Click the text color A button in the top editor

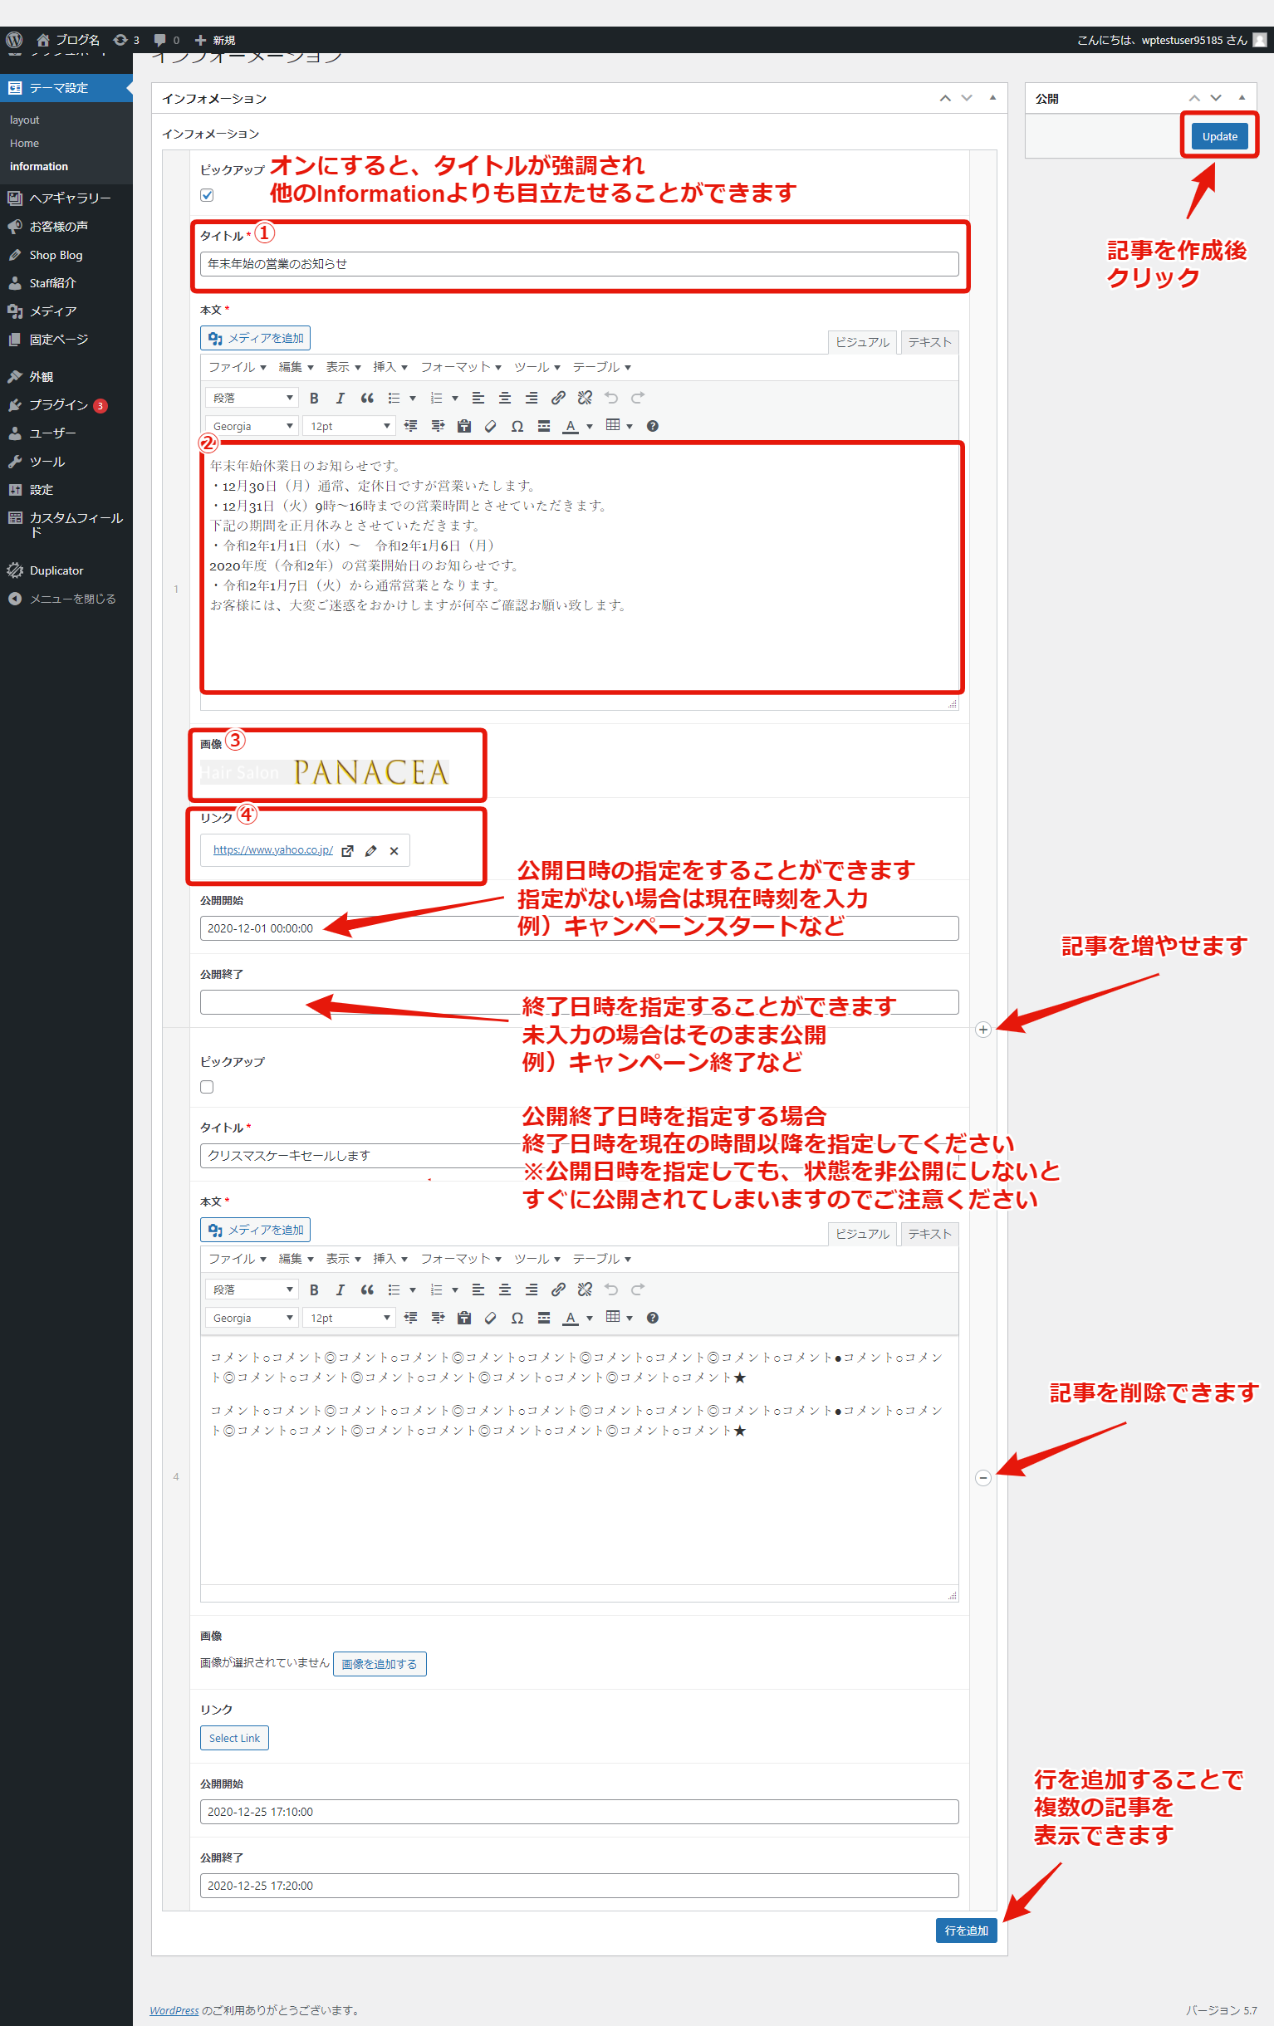(x=571, y=427)
